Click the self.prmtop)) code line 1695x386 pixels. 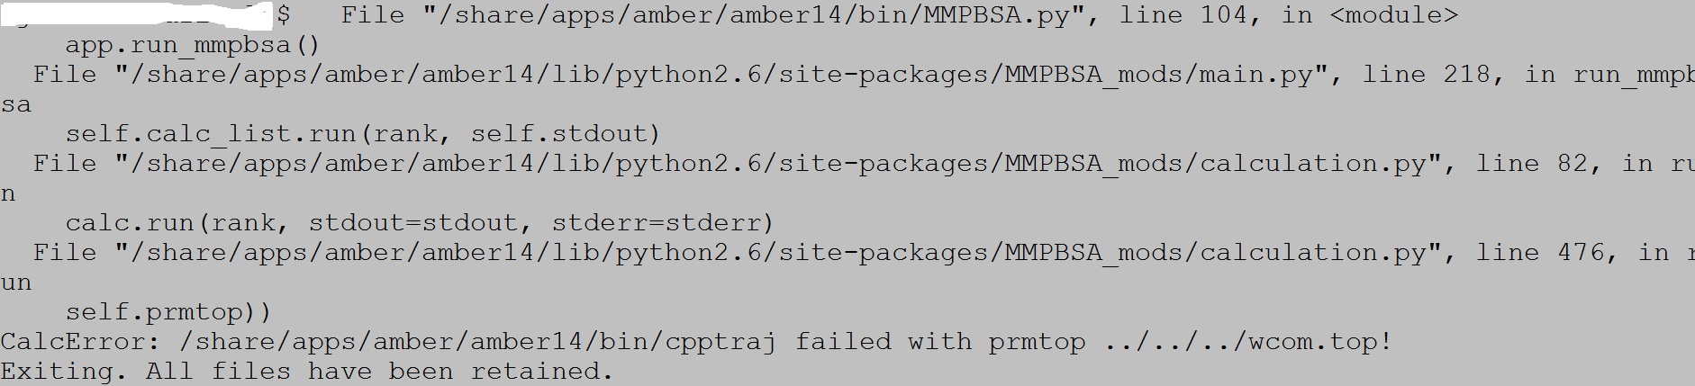[x=168, y=312]
